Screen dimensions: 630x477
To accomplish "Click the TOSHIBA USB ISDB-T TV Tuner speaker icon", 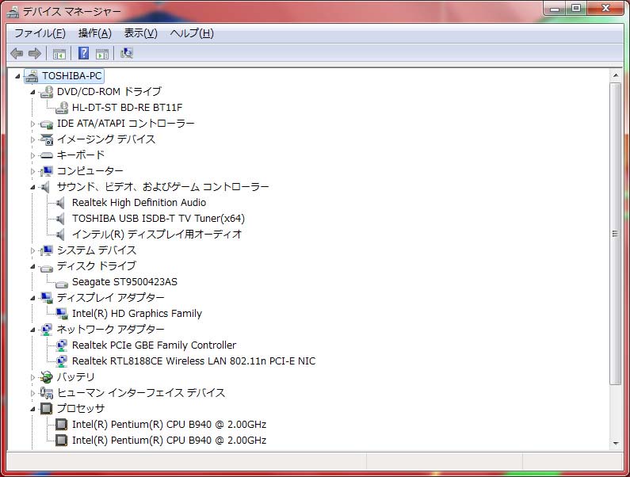I will (x=62, y=218).
